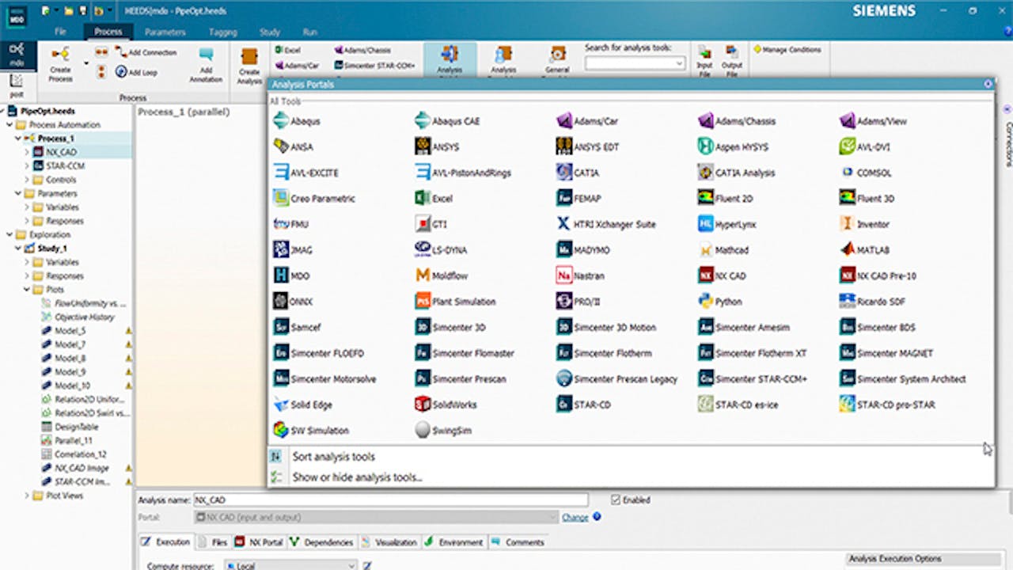Click Manage Conditions button
Screen dimensions: 1013x570
[787, 50]
